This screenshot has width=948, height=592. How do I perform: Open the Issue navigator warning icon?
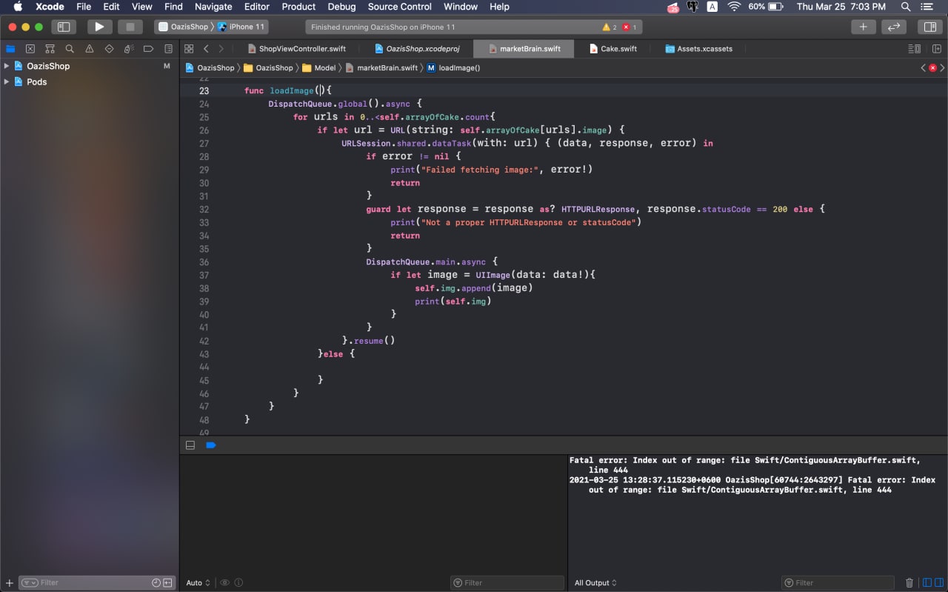(90, 49)
